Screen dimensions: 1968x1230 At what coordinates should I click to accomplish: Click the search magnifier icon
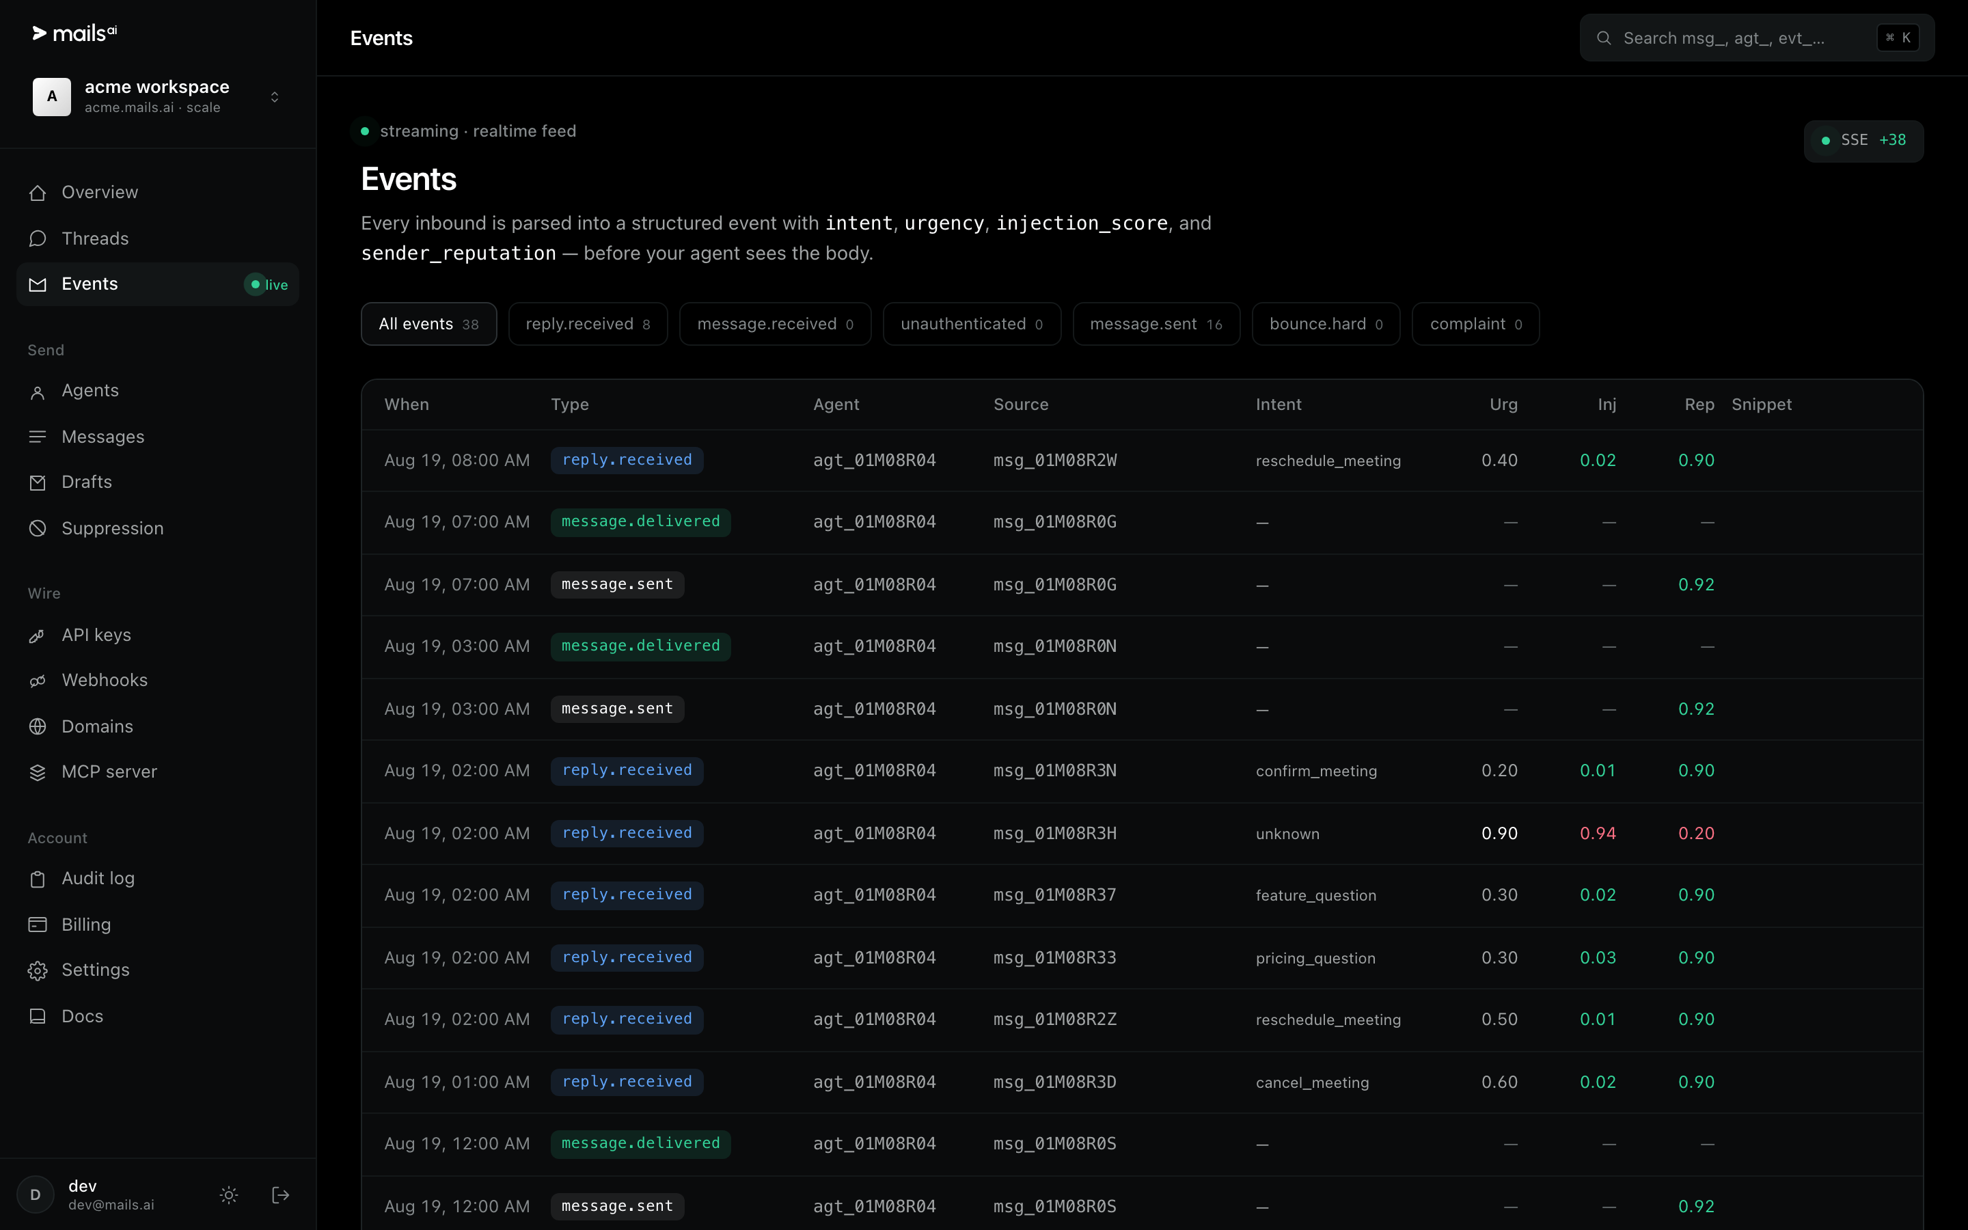(x=1603, y=38)
